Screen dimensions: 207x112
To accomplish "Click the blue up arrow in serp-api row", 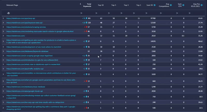I will coord(86,18).
